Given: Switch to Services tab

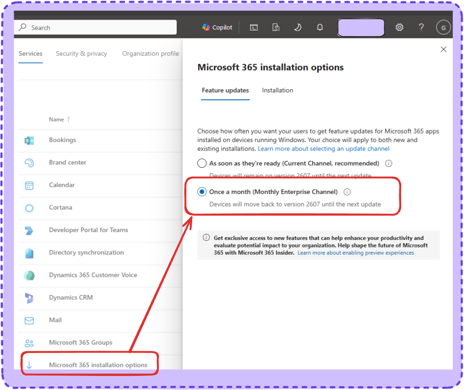Looking at the screenshot, I should [x=30, y=53].
